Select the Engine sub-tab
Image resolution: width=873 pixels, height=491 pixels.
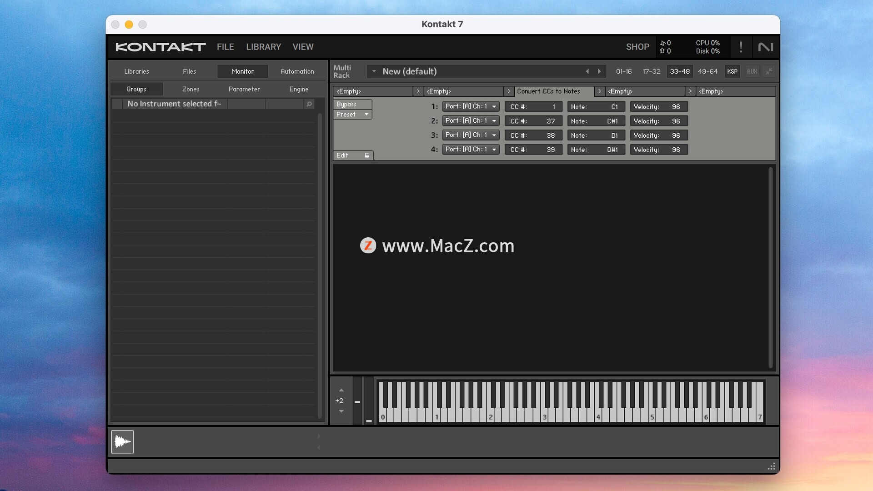(299, 89)
